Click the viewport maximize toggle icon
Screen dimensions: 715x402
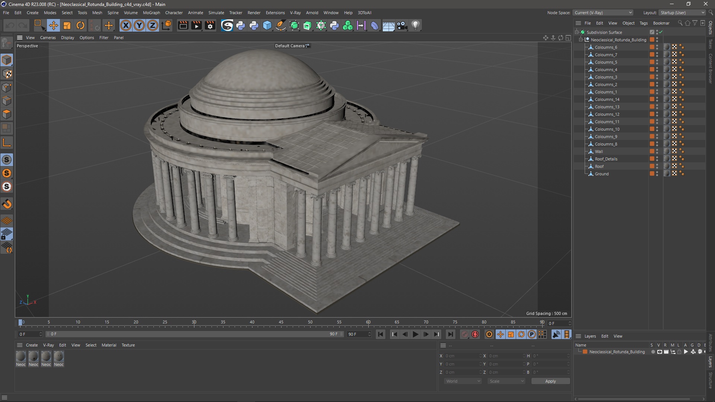point(568,38)
